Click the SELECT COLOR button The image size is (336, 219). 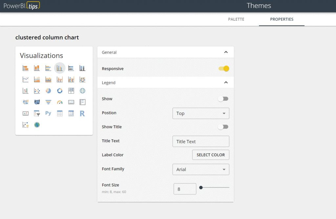pyautogui.click(x=211, y=155)
